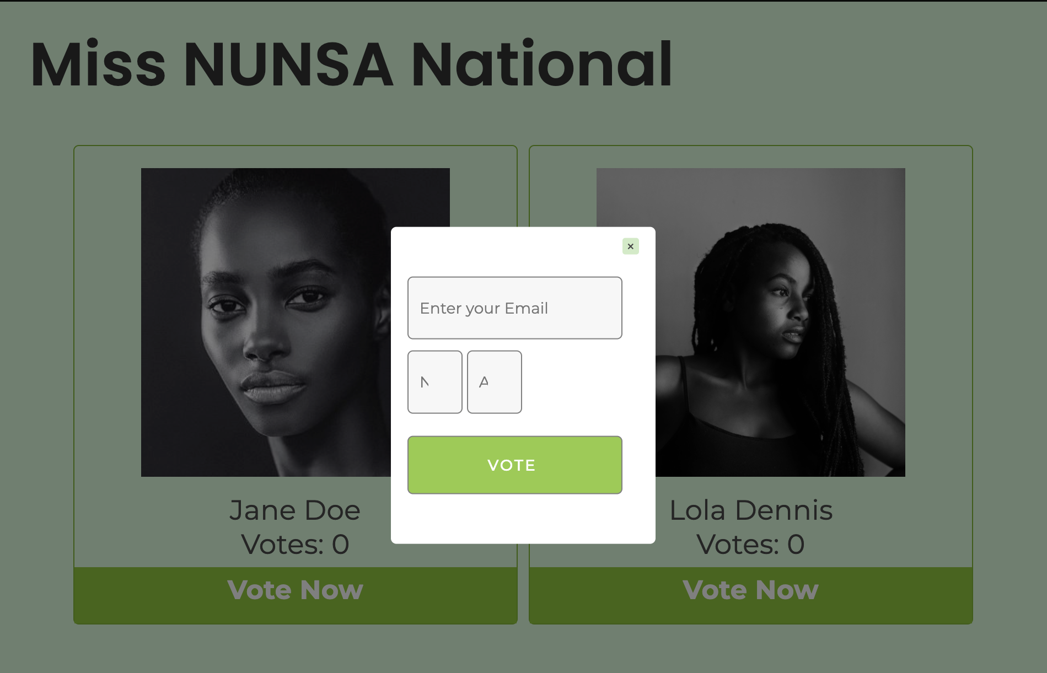Focus the small input box showing 'N'
This screenshot has width=1047, height=673.
(435, 382)
